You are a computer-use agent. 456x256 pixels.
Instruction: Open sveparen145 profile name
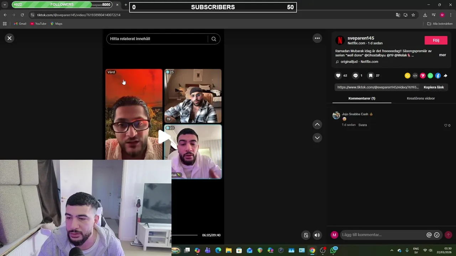click(x=361, y=38)
